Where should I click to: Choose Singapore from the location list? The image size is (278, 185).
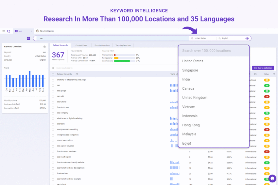190,70
